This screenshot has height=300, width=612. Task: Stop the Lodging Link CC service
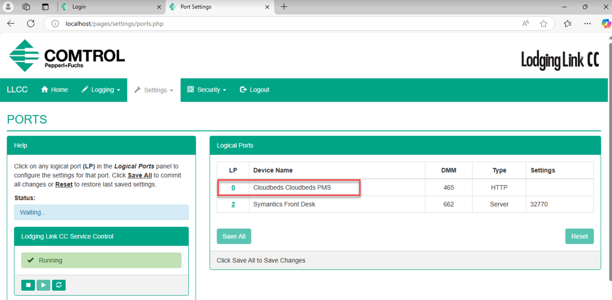28,285
